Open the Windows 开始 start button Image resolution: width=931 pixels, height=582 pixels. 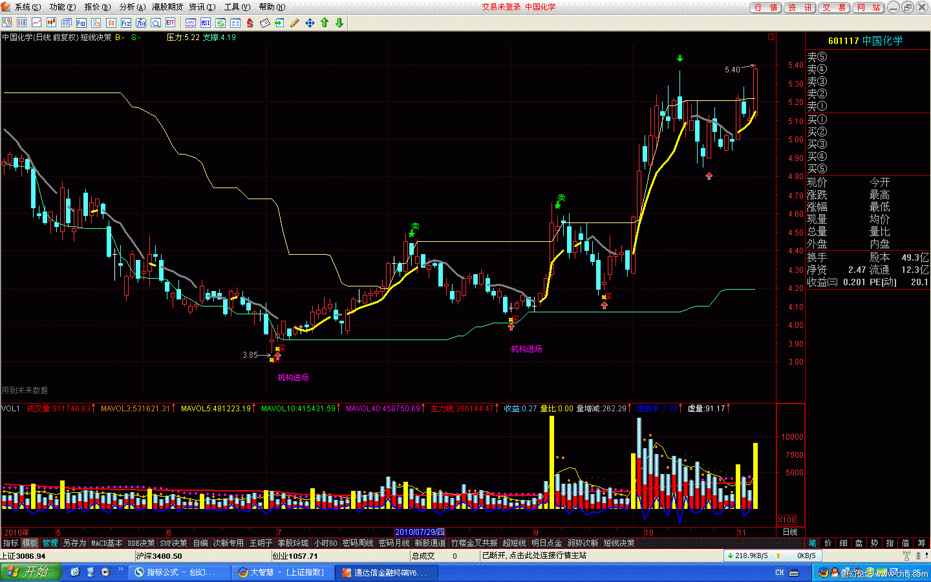click(30, 572)
